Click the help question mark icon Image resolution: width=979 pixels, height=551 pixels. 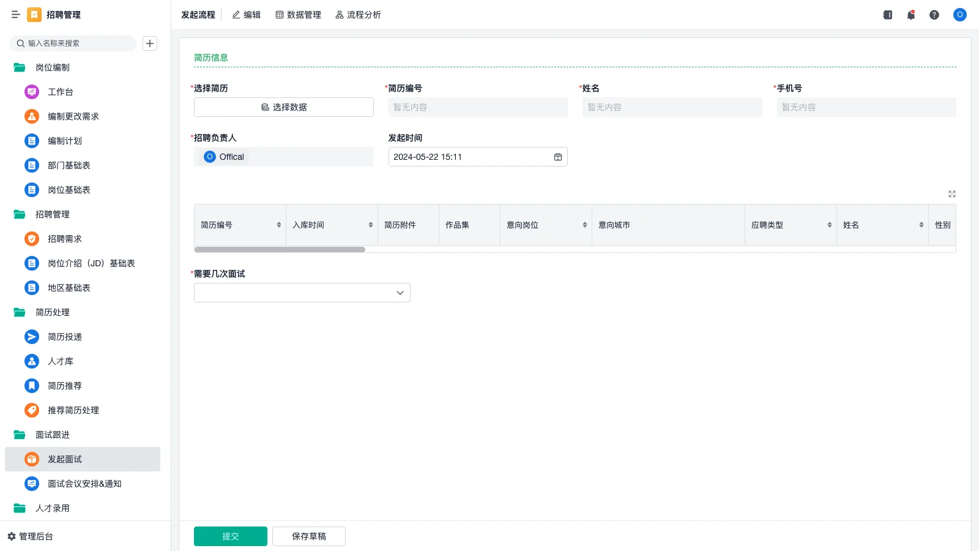(x=934, y=15)
